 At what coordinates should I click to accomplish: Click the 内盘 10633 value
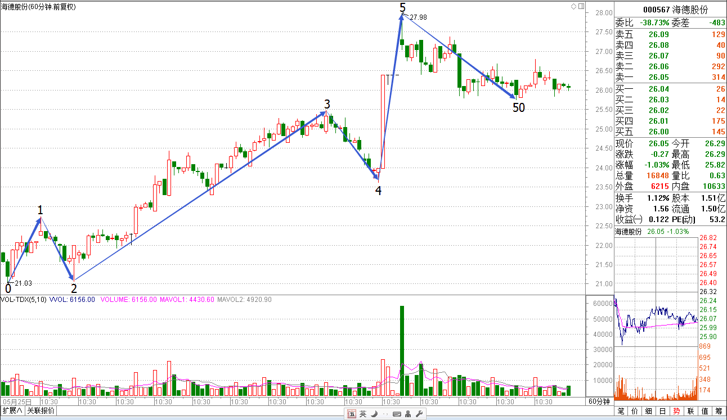tap(713, 186)
